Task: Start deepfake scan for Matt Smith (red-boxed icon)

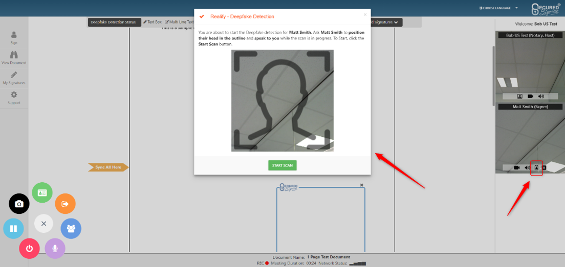Action: (x=536, y=167)
